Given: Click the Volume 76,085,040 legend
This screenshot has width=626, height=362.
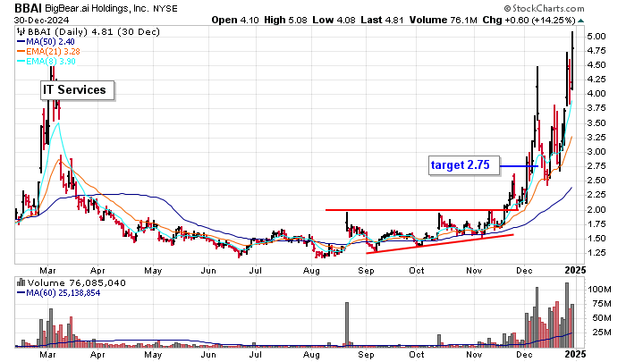Looking at the screenshot, I should point(76,283).
